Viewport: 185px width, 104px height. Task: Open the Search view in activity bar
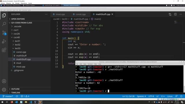4,24
